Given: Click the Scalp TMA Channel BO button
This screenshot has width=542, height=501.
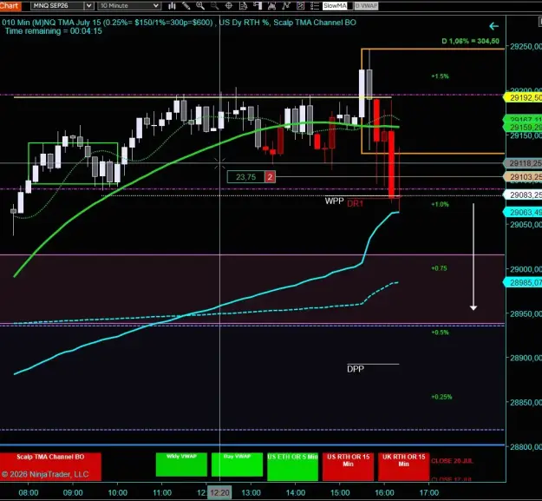Looking at the screenshot, I should pos(50,467).
